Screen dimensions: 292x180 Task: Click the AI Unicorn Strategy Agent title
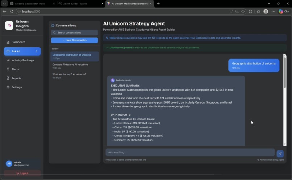click(x=134, y=23)
